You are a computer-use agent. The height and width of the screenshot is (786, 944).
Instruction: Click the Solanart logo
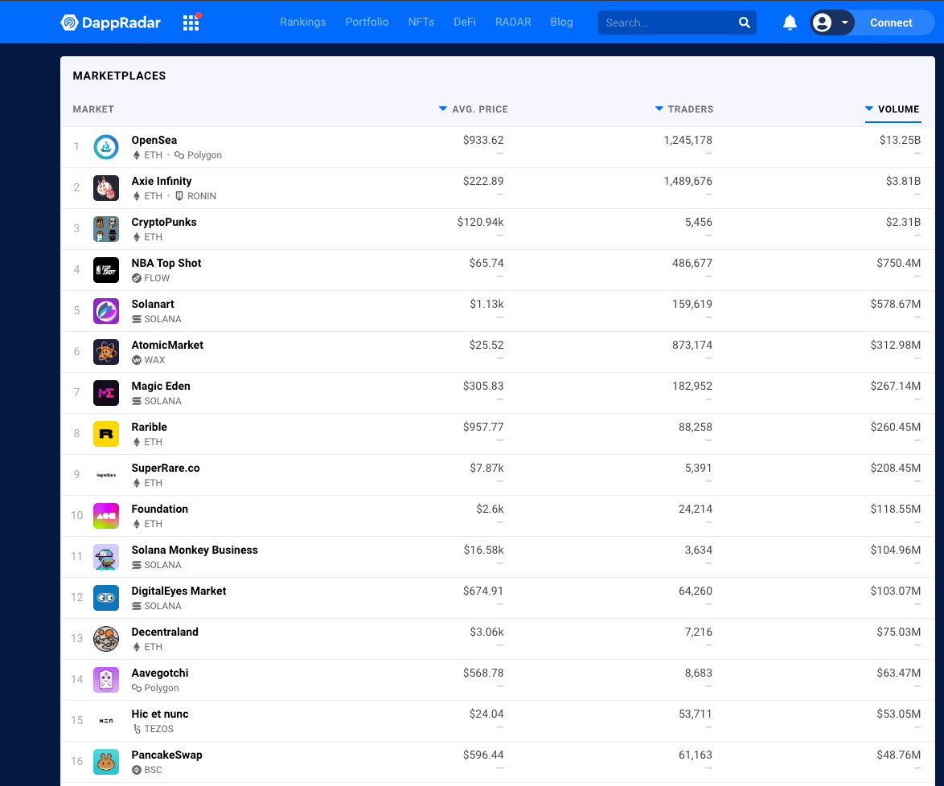[106, 310]
